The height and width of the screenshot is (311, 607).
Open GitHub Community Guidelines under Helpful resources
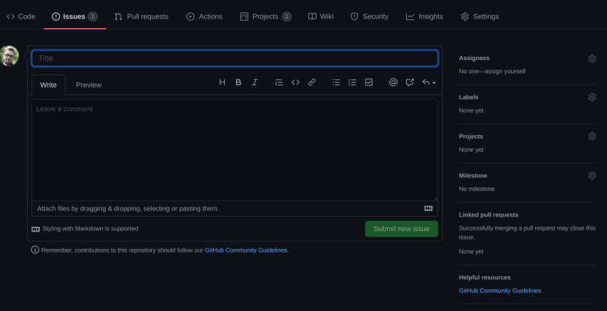500,290
